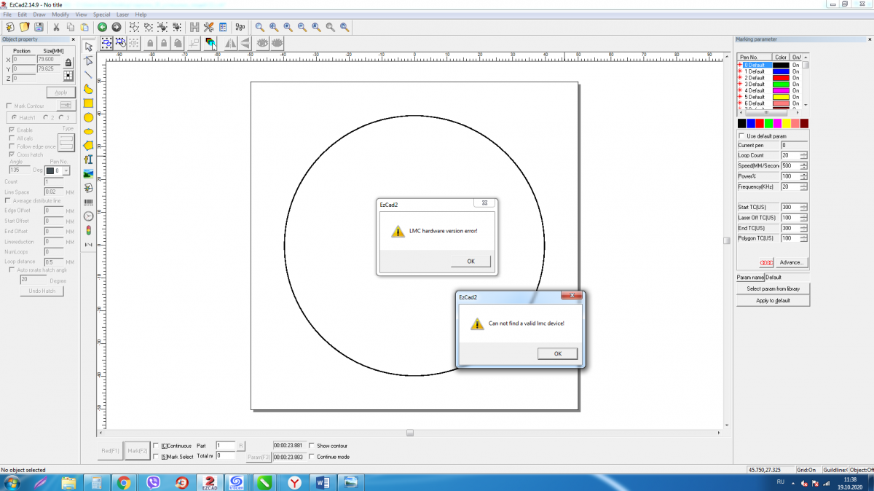Viewport: 874px width, 491px height.
Task: Enable the Continue mode checkbox
Action: (x=312, y=457)
